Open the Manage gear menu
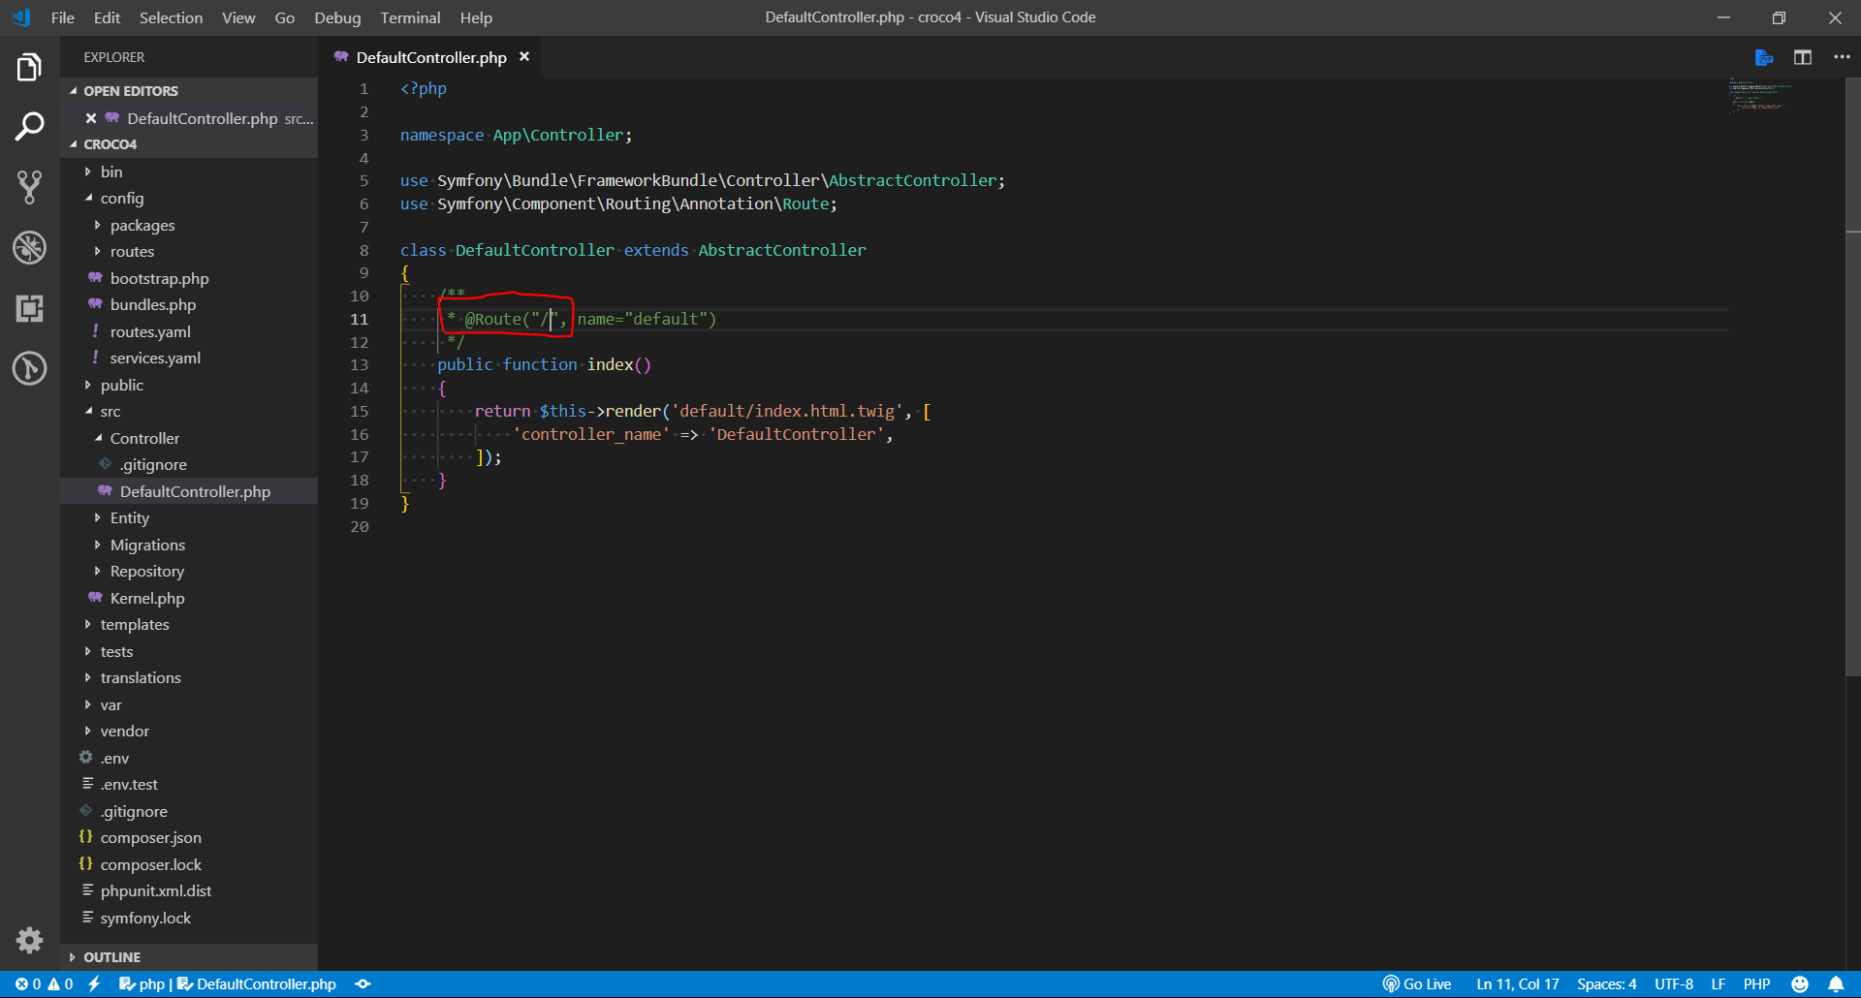This screenshot has width=1861, height=998. pyautogui.click(x=29, y=940)
